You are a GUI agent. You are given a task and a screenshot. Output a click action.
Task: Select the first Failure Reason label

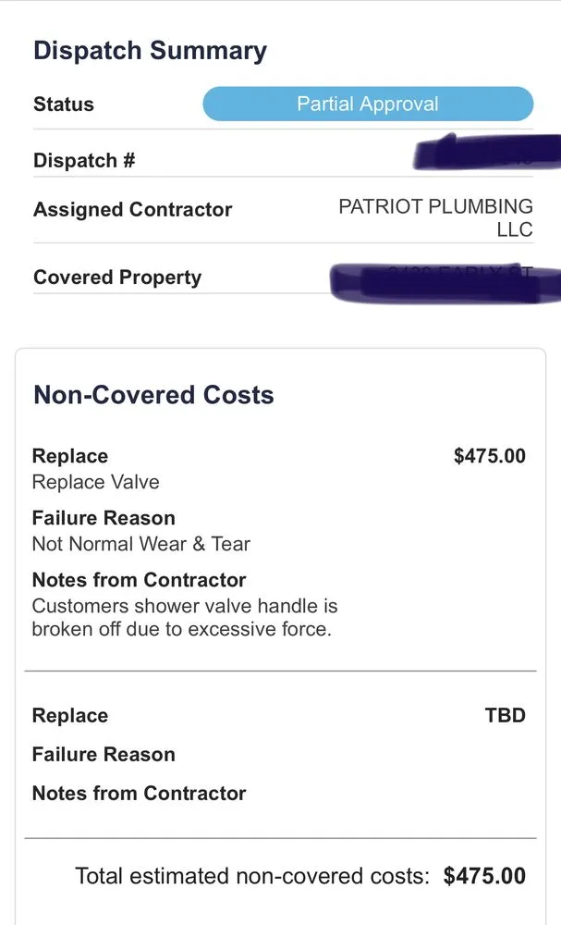[x=103, y=517]
